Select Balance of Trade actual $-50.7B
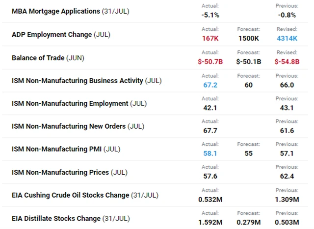 (x=210, y=61)
